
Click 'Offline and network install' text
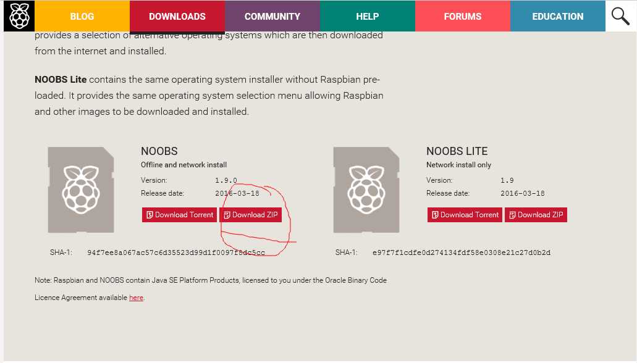(x=184, y=165)
